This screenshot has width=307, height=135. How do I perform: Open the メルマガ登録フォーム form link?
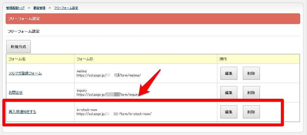pyautogui.click(x=25, y=73)
